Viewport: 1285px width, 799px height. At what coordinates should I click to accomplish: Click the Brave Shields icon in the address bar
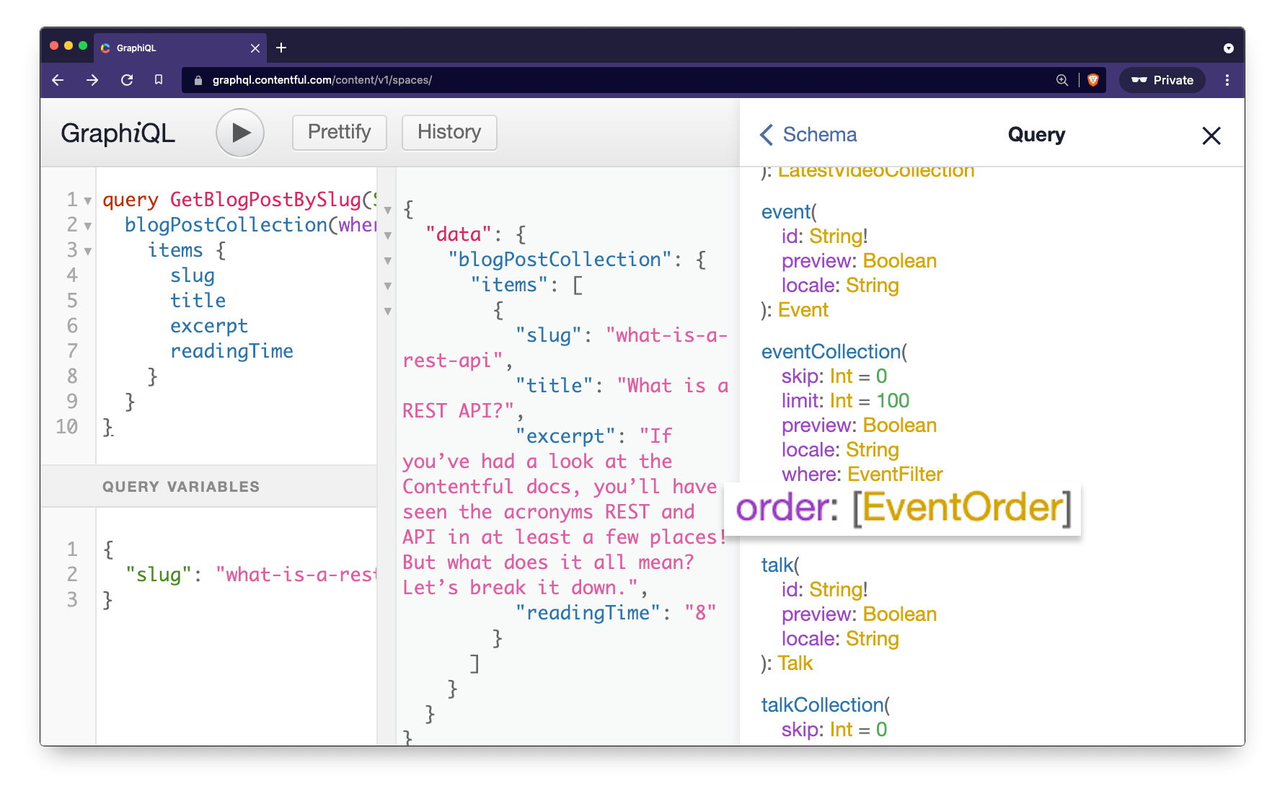point(1092,80)
